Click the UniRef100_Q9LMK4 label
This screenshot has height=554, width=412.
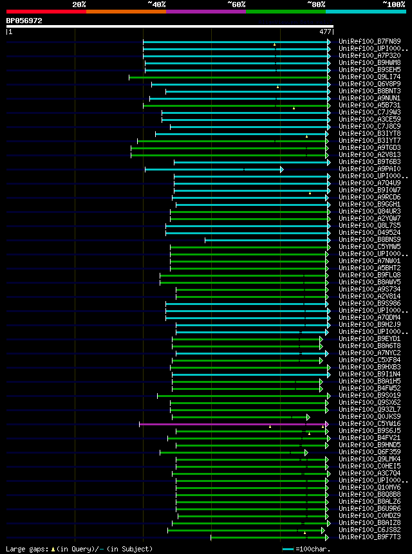point(370,459)
